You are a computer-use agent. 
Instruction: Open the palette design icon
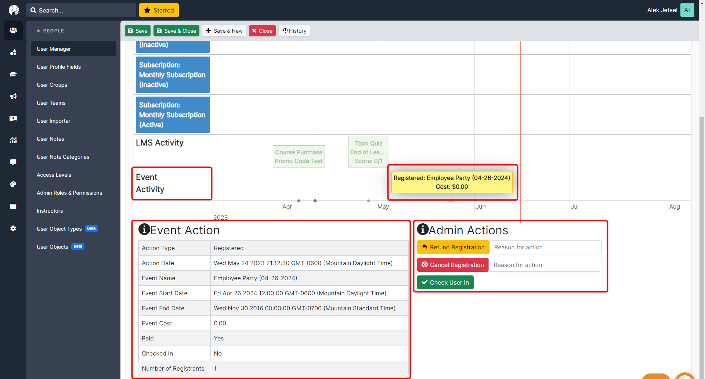click(x=13, y=184)
